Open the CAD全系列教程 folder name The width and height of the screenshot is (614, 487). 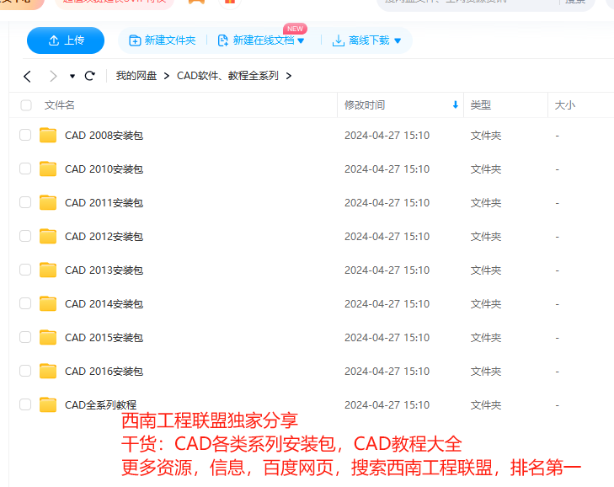pos(100,405)
